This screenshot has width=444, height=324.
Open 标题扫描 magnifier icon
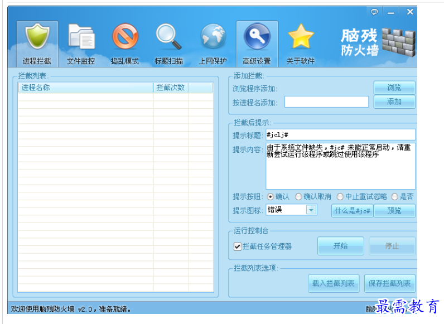point(169,43)
